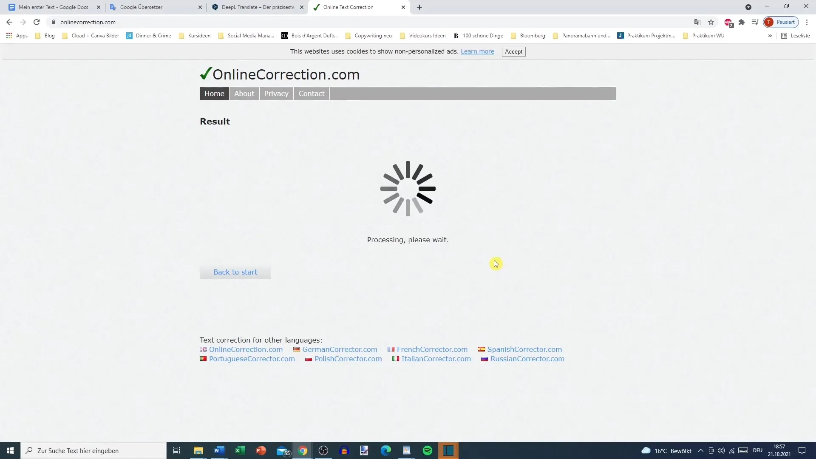Viewport: 816px width, 459px height.
Task: Click the Windows search taskbar icon
Action: [x=29, y=450]
